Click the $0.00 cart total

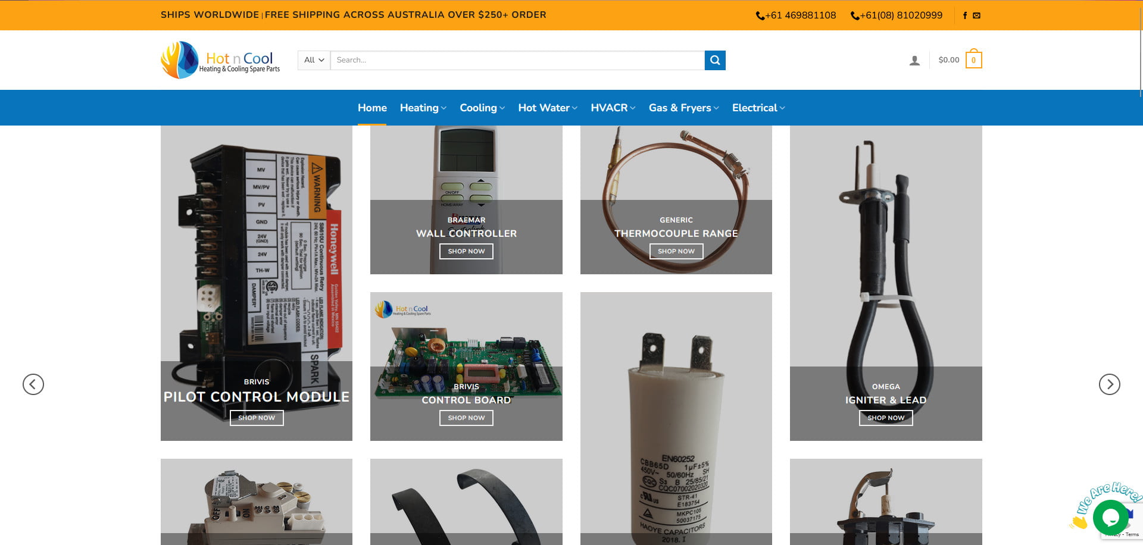coord(948,60)
